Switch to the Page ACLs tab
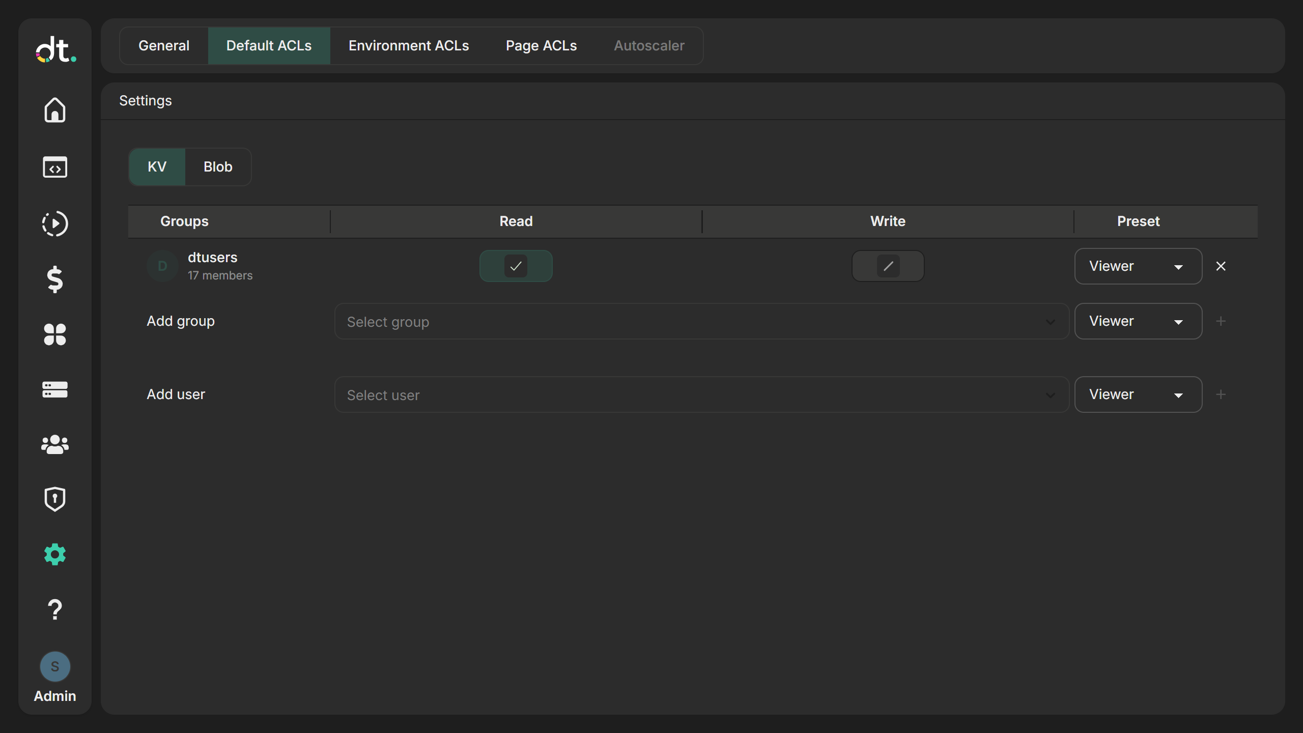 541,46
